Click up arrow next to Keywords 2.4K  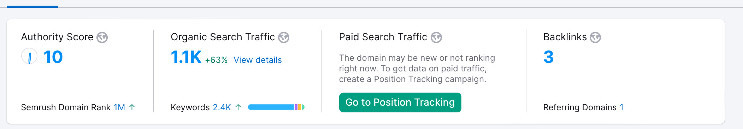(238, 107)
